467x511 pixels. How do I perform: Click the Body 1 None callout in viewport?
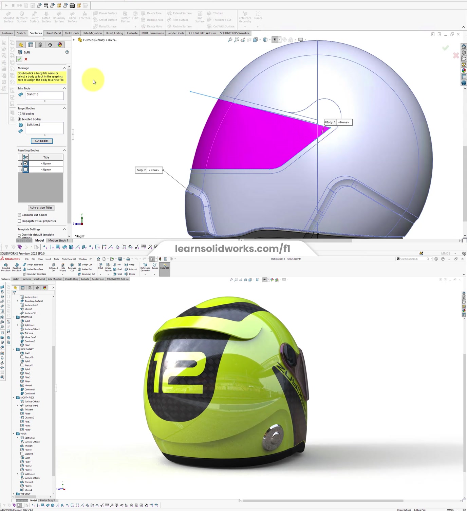pyautogui.click(x=338, y=122)
